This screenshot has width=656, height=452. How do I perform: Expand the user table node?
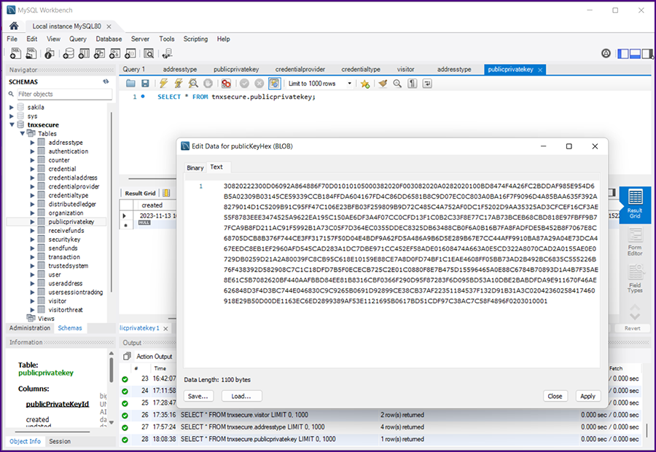(x=32, y=274)
